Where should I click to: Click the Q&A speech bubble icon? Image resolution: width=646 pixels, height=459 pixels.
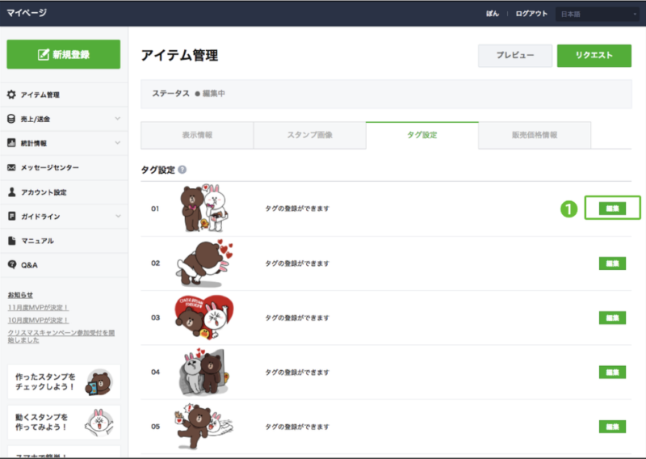pyautogui.click(x=11, y=265)
